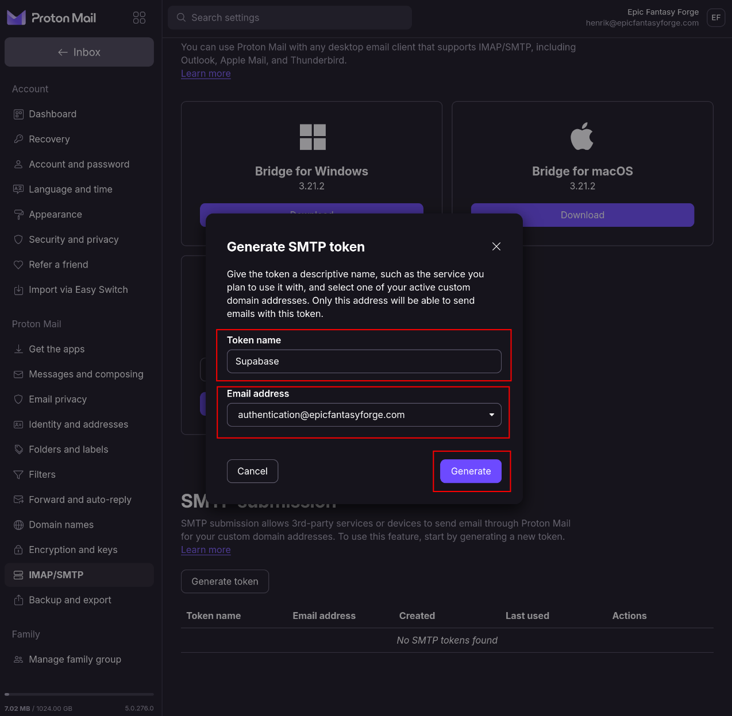Viewport: 732px width, 716px height.
Task: Click the Recovery key icon in sidebar
Action: coord(18,139)
